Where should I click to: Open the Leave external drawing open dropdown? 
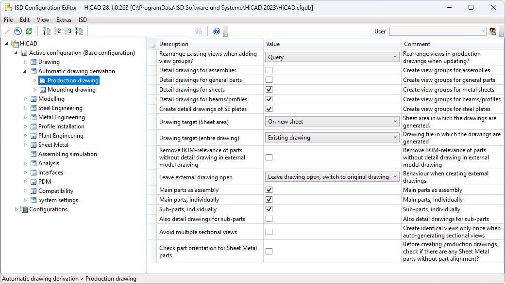(333, 177)
